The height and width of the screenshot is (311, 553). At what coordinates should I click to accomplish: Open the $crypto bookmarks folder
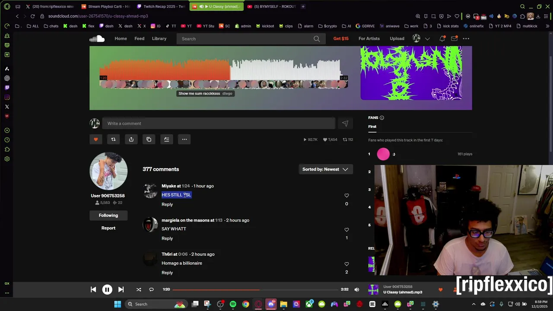pyautogui.click(x=327, y=26)
